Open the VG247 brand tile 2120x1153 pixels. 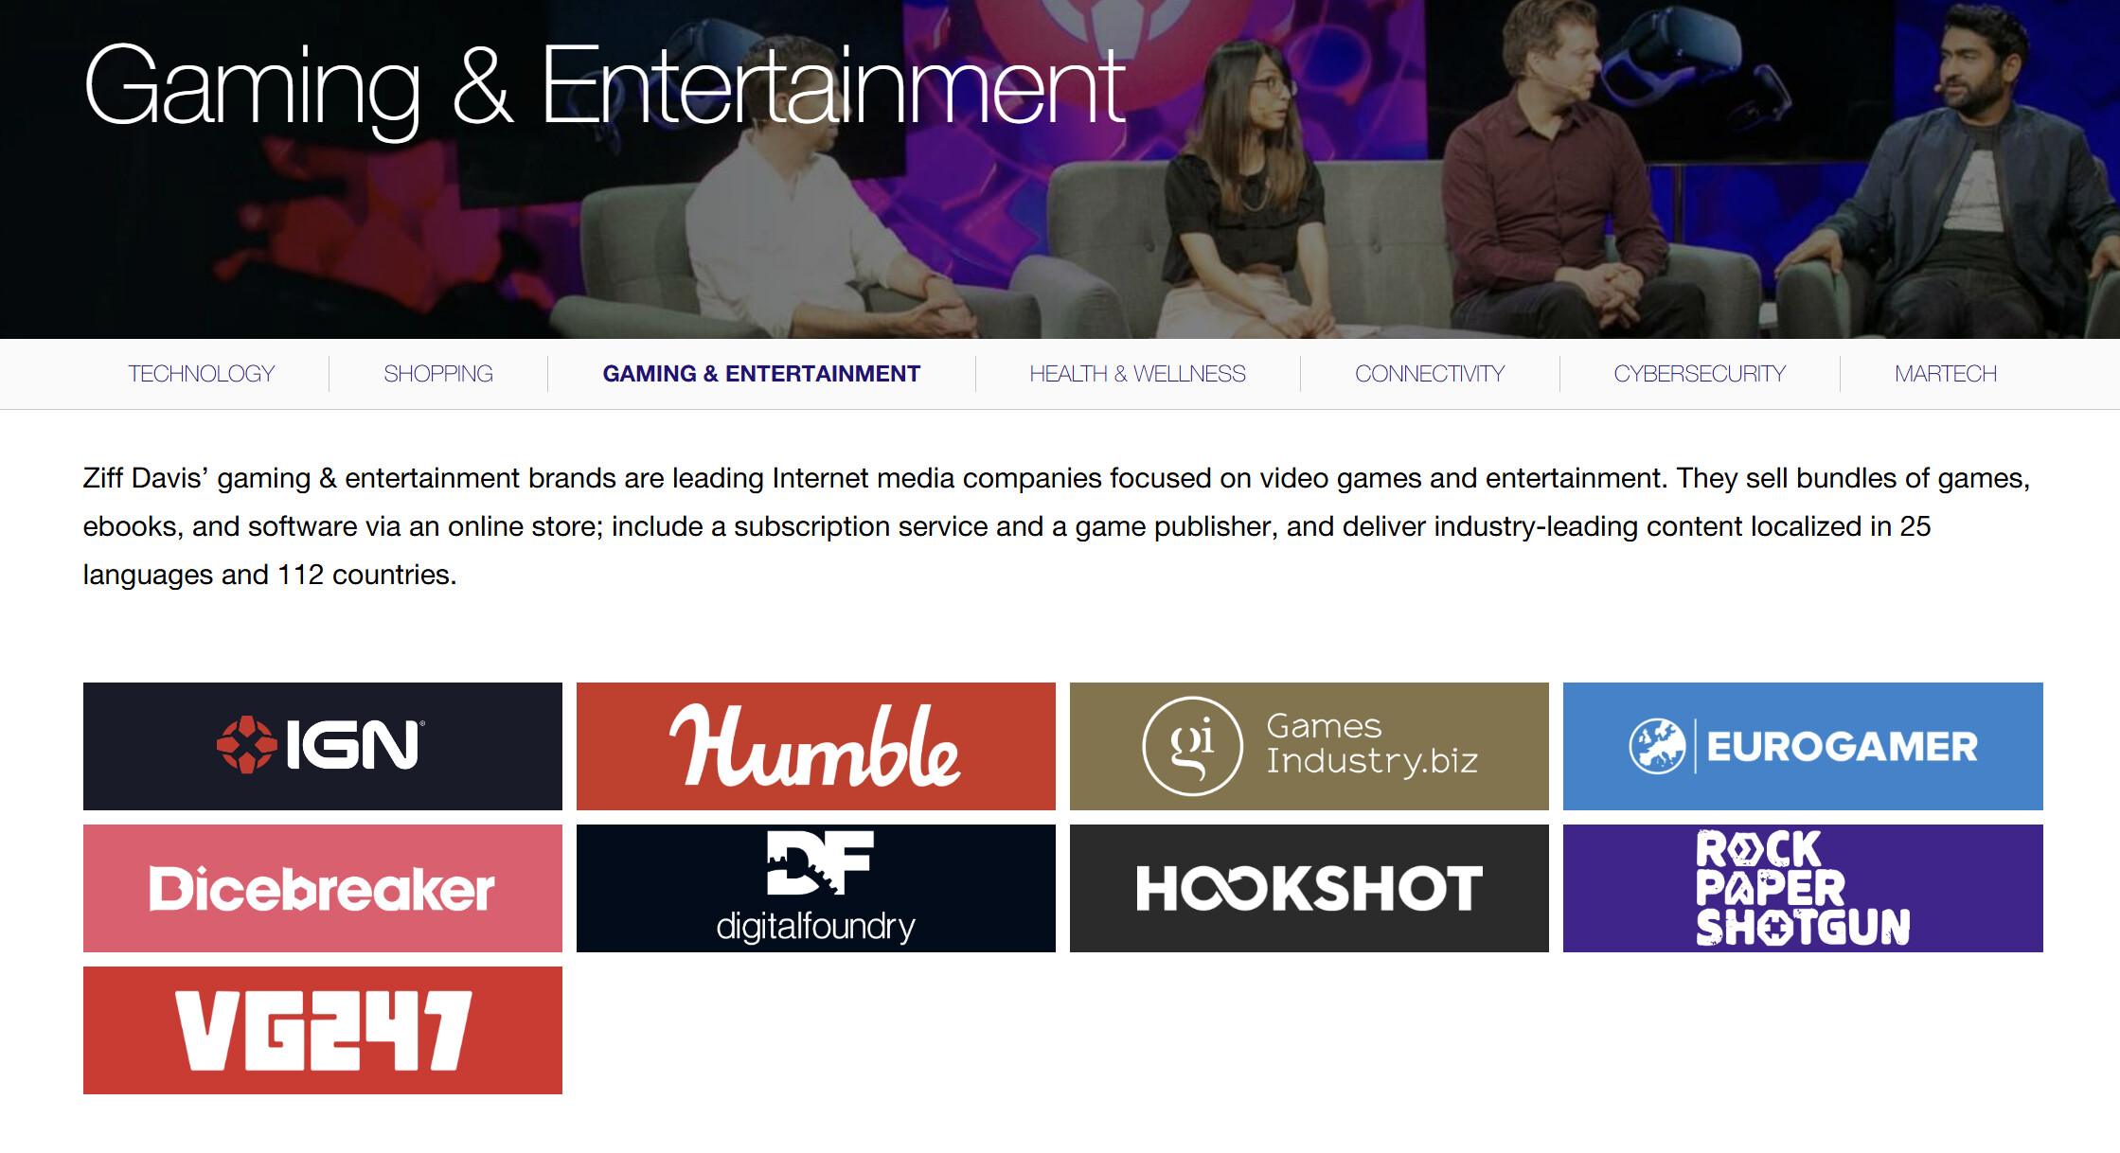[x=323, y=1030]
